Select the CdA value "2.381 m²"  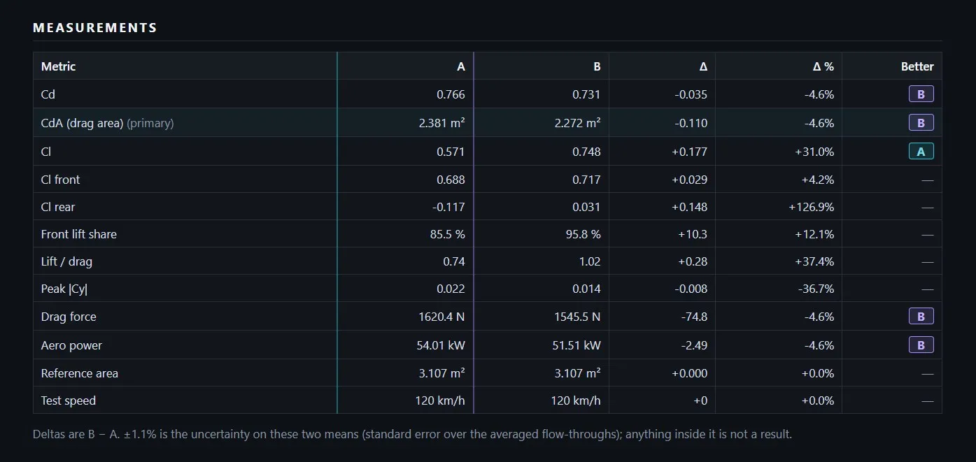441,123
